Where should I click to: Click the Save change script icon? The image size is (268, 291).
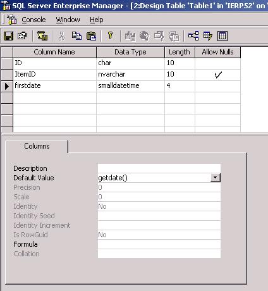tap(42, 36)
